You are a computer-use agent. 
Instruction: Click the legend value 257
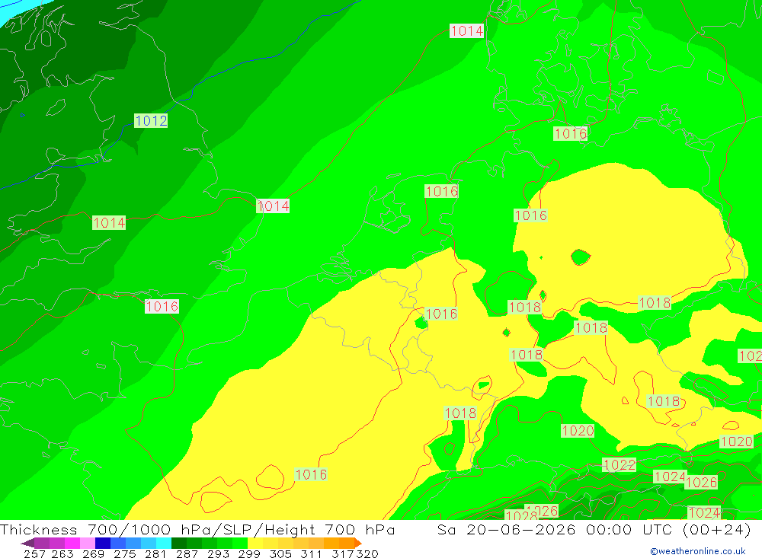pos(34,553)
